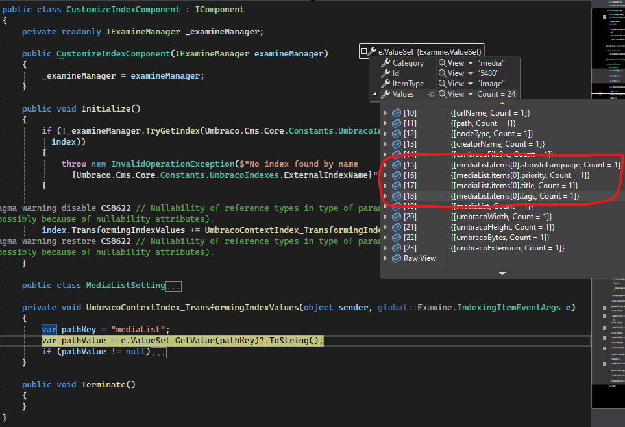Expand item [23] umbracoExtension
Viewport: 625px width, 427px height.
coord(386,248)
